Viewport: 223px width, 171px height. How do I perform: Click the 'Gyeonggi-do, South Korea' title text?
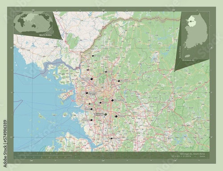pyautogui.click(x=192, y=154)
